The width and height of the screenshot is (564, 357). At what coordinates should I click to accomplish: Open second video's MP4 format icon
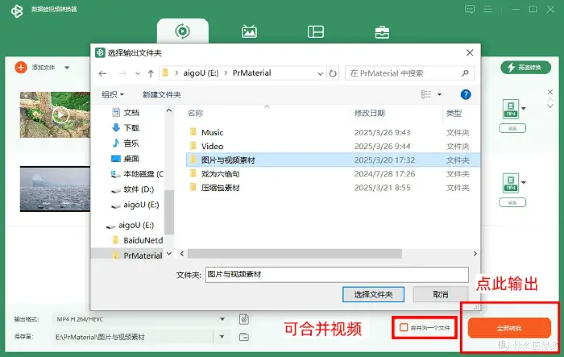click(x=511, y=183)
